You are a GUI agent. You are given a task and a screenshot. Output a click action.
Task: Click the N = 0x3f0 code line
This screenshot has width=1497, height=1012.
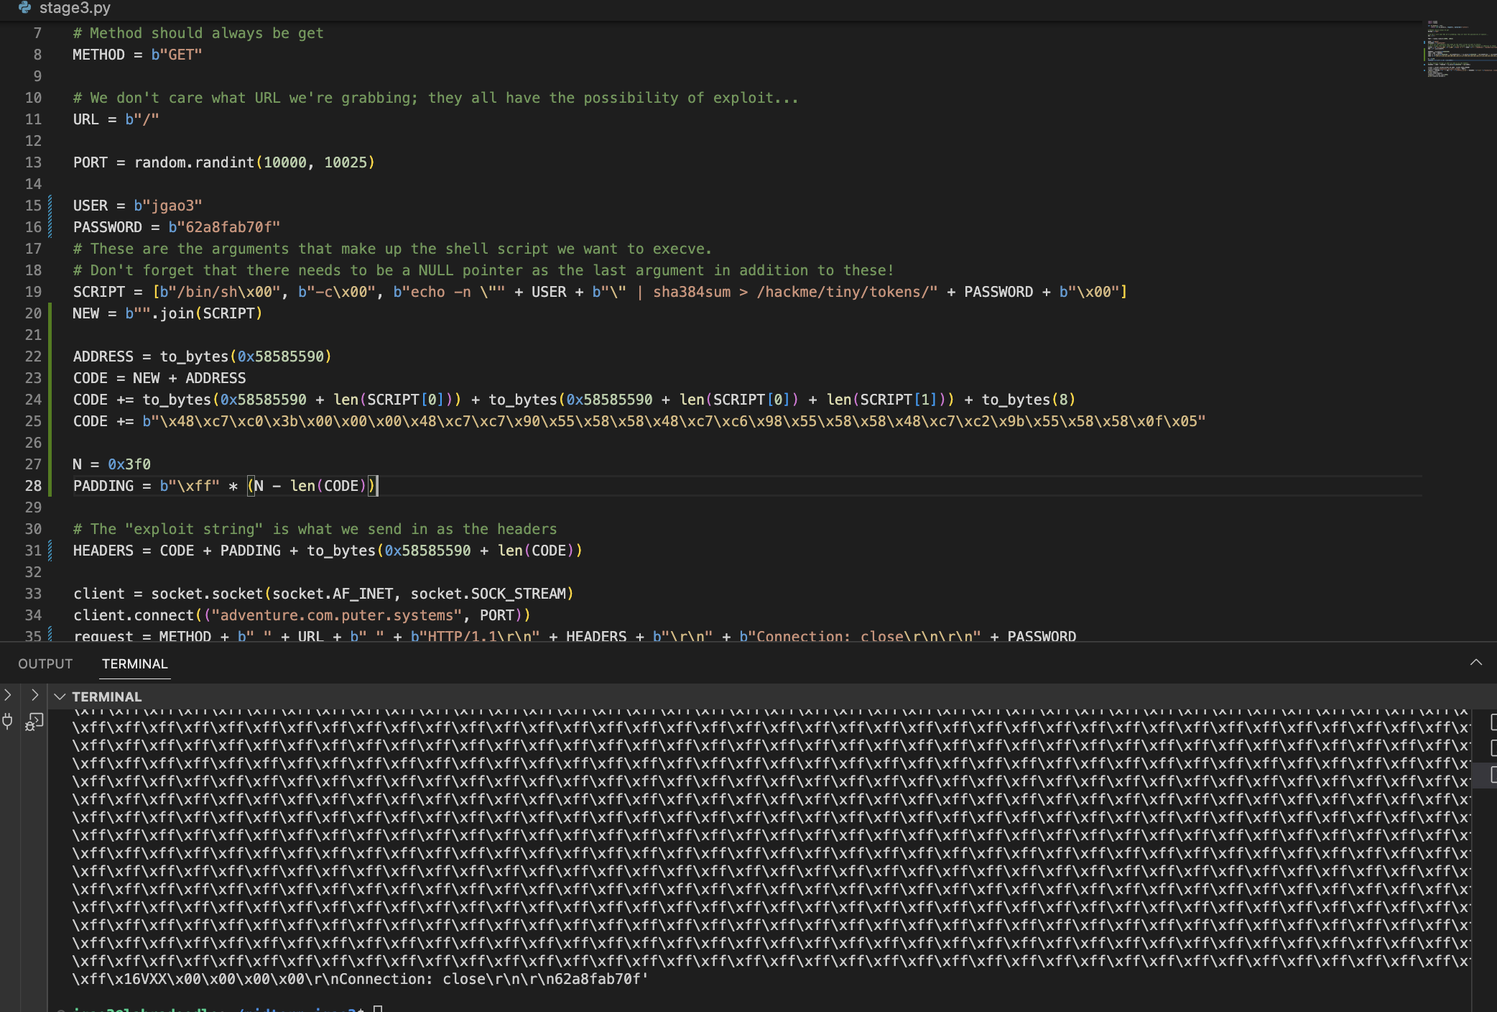(112, 464)
